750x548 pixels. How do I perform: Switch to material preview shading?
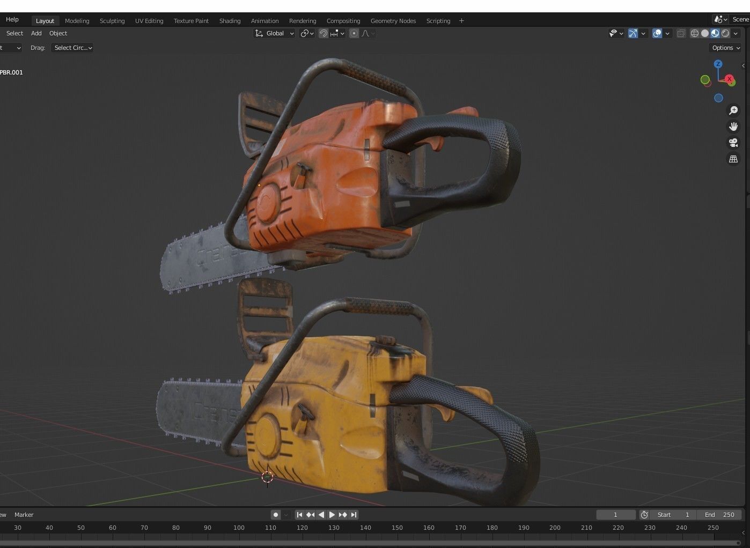[x=715, y=33]
